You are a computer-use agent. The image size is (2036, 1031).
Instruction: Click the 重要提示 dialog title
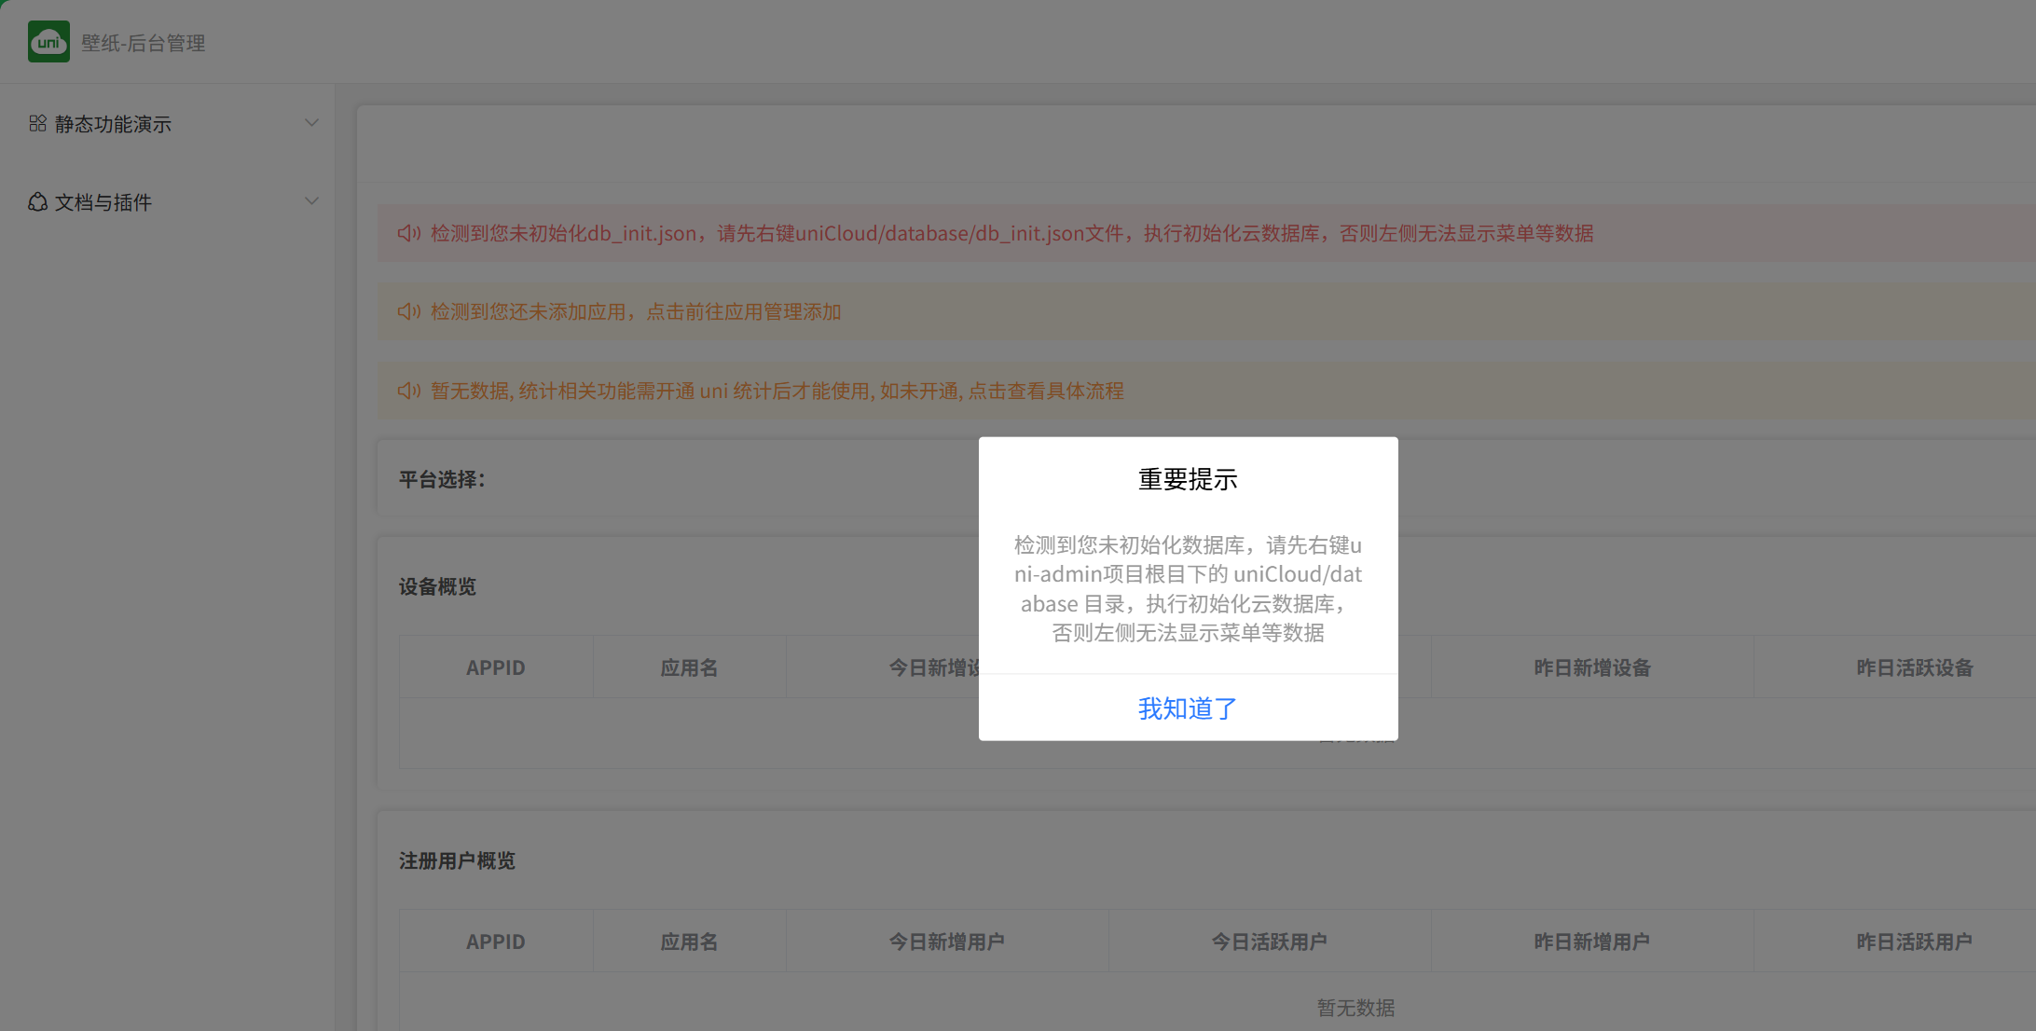1188,479
